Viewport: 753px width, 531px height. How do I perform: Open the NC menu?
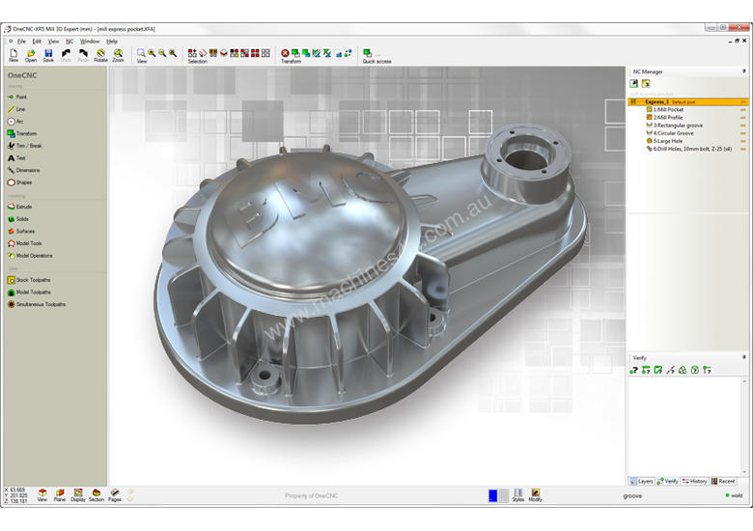(70, 42)
